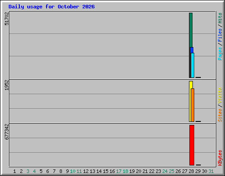Click the green Hits bar for day 28
This screenshot has width=225, height=176.
(x=190, y=30)
